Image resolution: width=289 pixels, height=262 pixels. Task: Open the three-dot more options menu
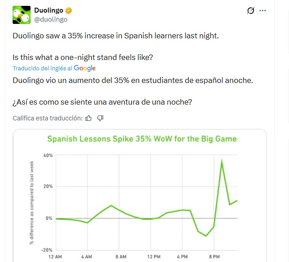pos(269,11)
